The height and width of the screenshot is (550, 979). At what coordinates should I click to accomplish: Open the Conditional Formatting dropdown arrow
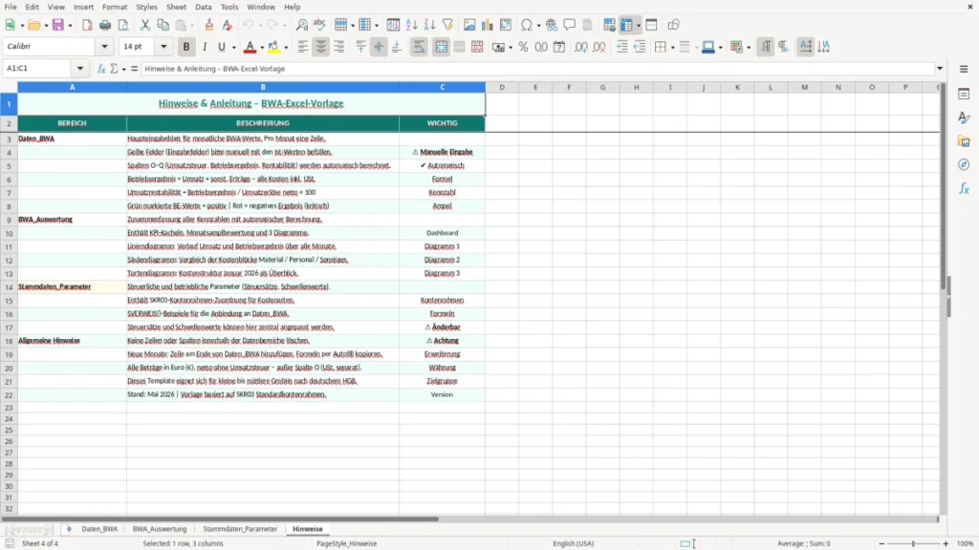749,48
